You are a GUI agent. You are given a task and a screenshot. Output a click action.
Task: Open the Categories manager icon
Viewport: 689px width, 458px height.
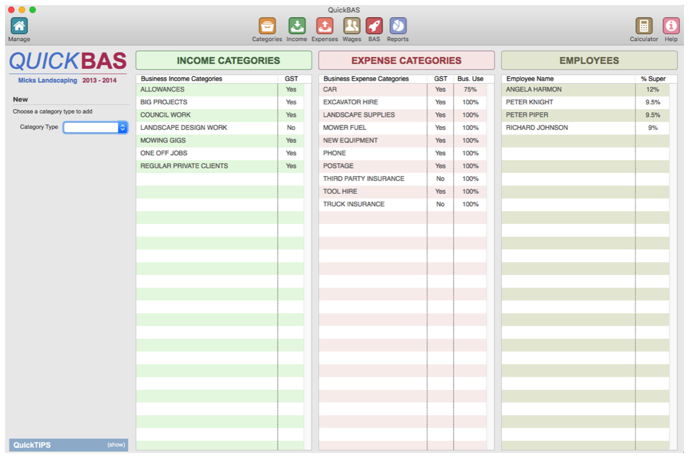coord(267,25)
